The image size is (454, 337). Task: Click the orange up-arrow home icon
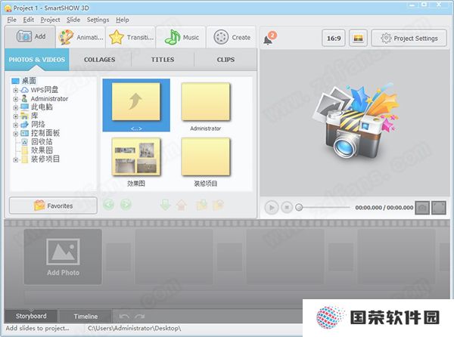(182, 205)
